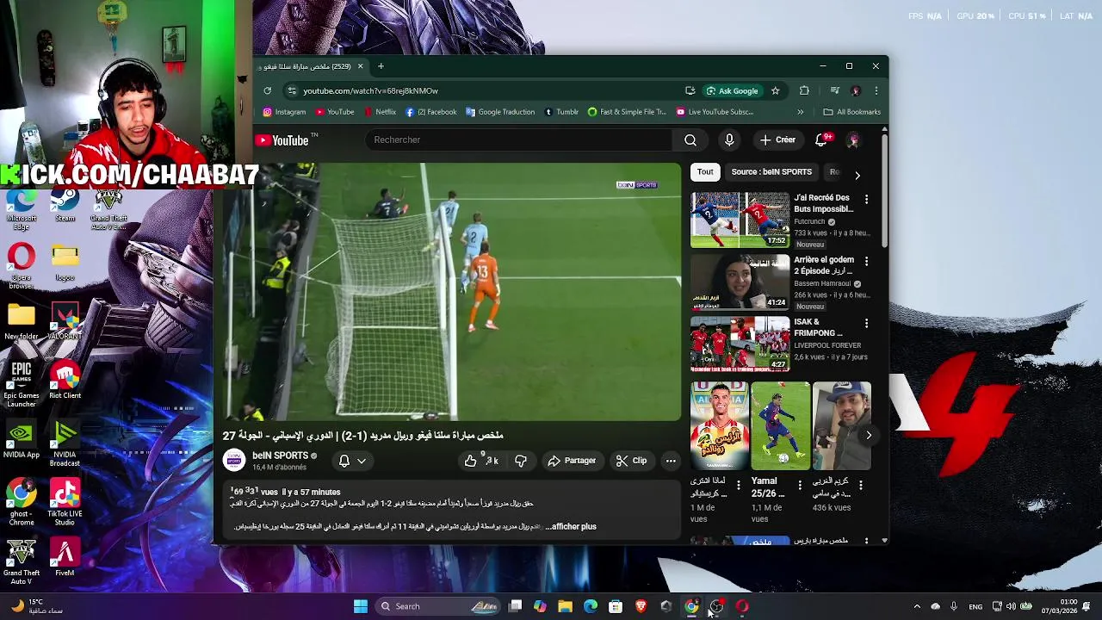
Task: Select the Tout filter chip
Action: click(705, 172)
